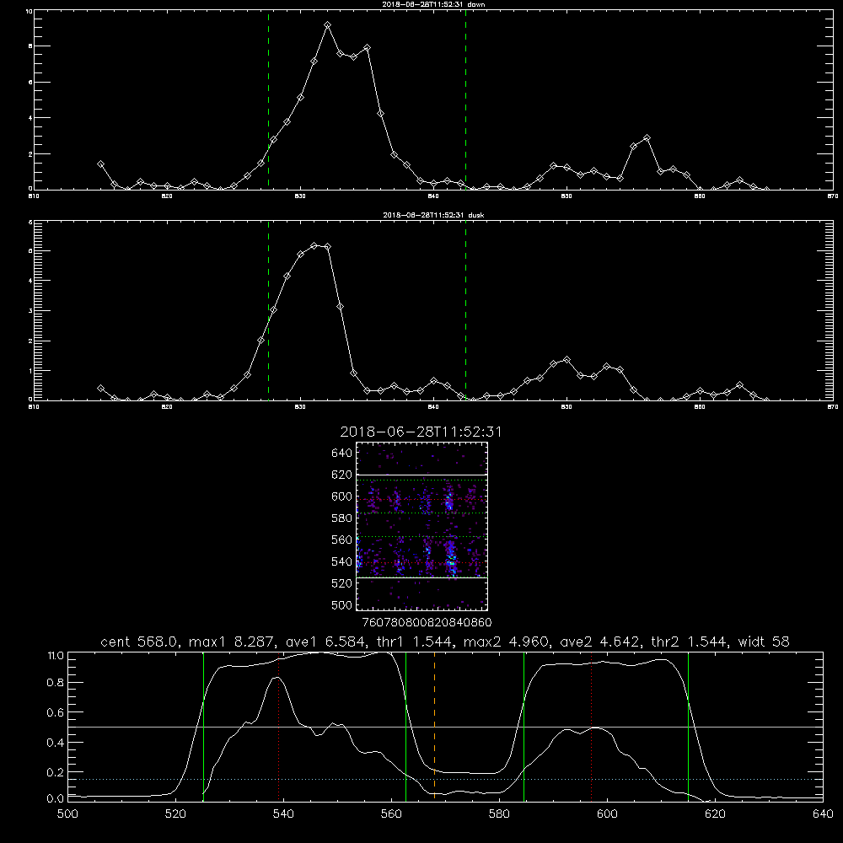Image resolution: width=843 pixels, height=843 pixels.
Task: Click the 'widt 58' value in stats line
Action: pyautogui.click(x=764, y=642)
